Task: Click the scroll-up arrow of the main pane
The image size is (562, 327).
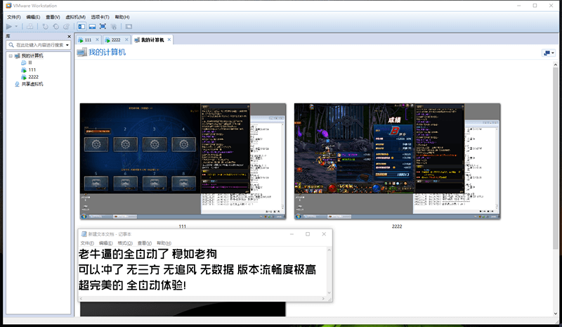Action: (x=555, y=65)
